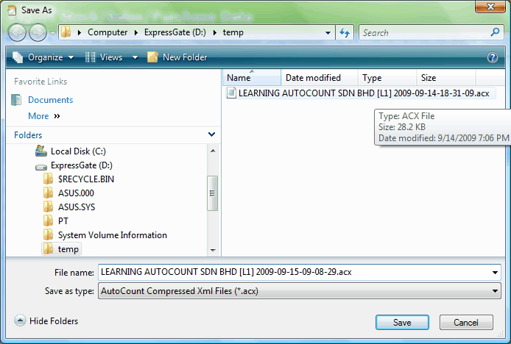Image resolution: width=511 pixels, height=344 pixels.
Task: Open the Documents favorite link
Action: point(51,99)
